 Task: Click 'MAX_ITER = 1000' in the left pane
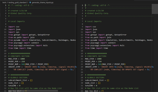click(16, 59)
